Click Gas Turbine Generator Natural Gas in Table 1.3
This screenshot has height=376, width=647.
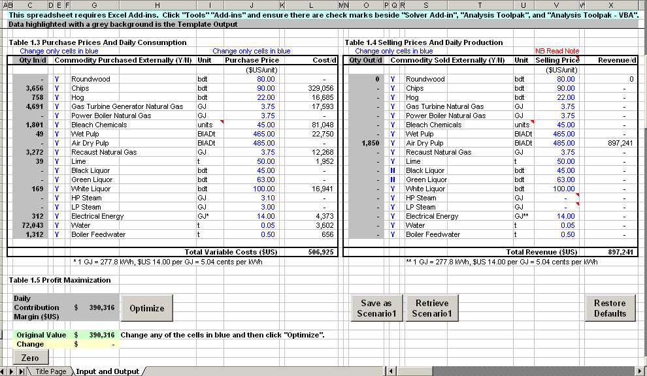click(x=127, y=106)
